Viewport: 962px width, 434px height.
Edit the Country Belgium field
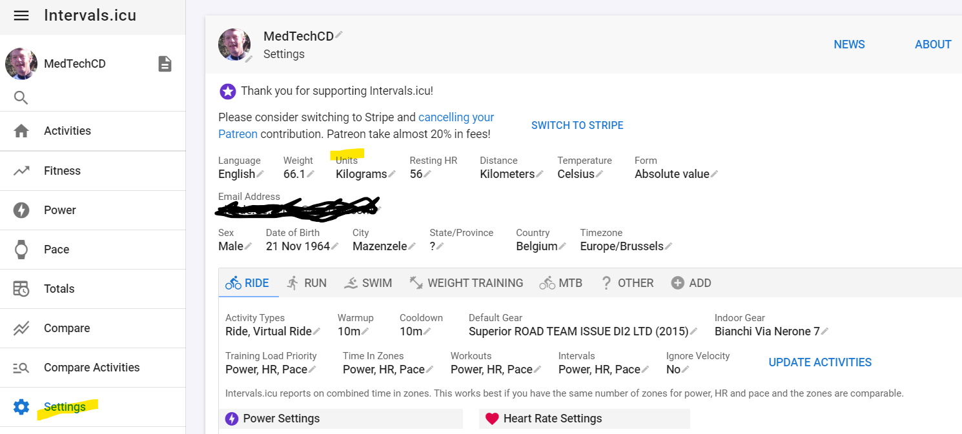pos(541,246)
